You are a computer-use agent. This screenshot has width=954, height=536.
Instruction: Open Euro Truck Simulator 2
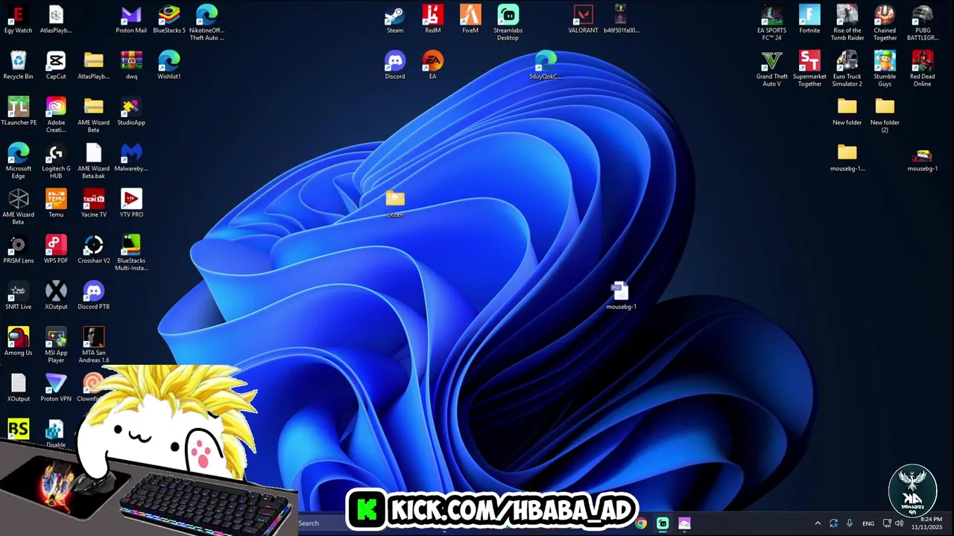[847, 69]
